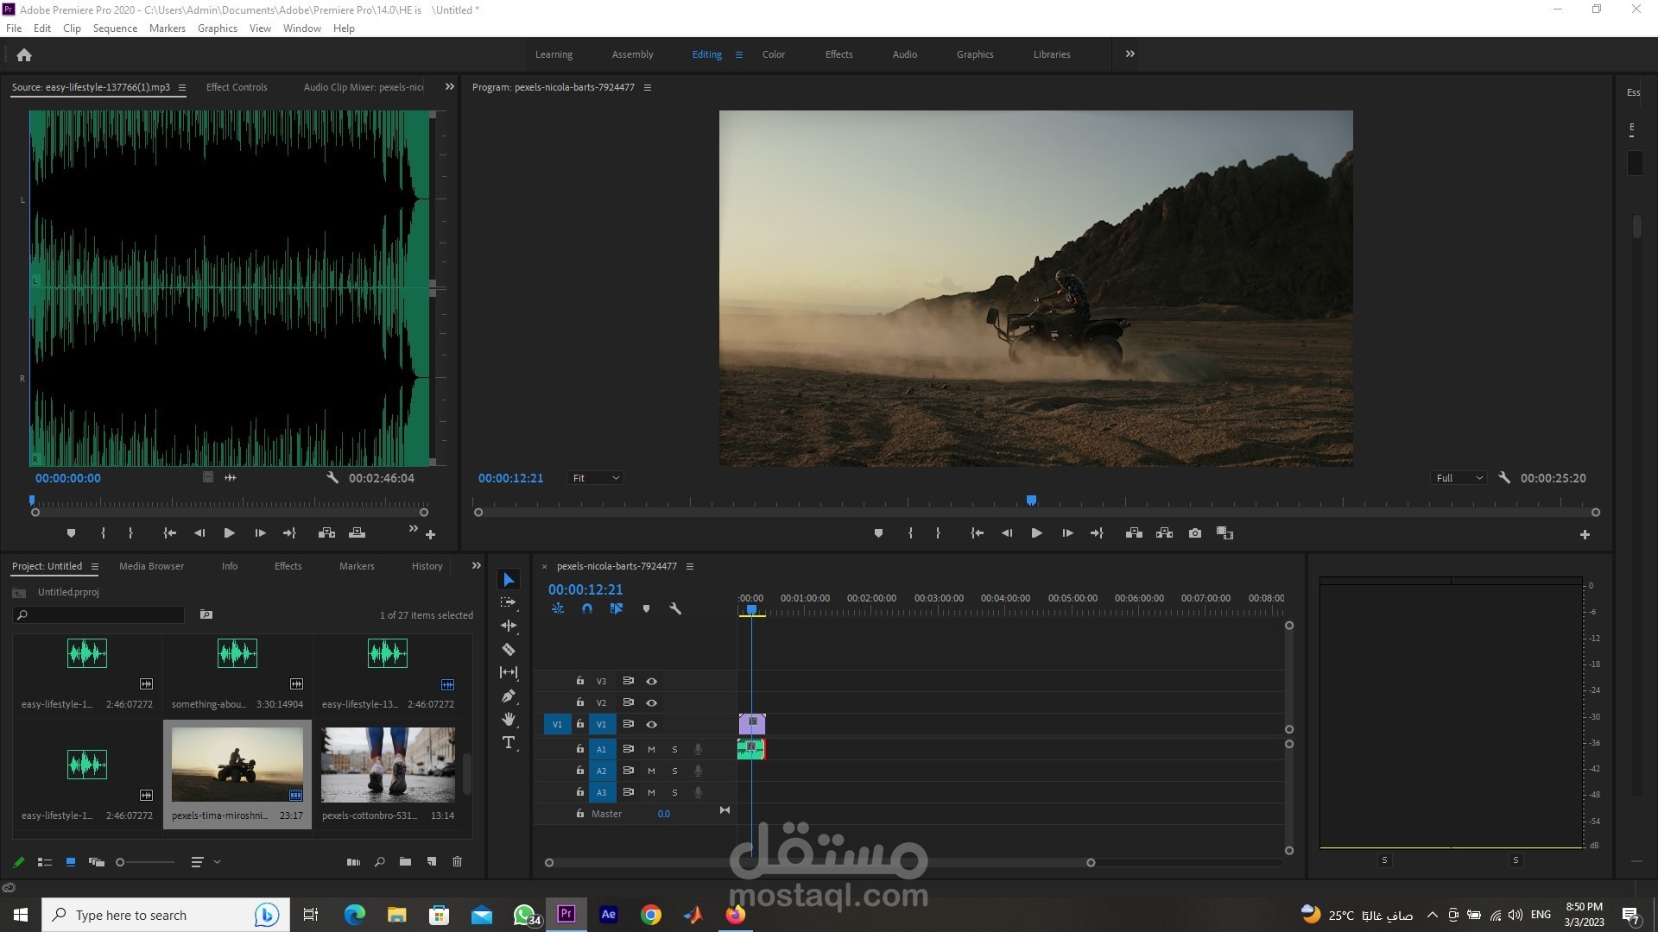The width and height of the screenshot is (1658, 932).
Task: Mute audio track A3
Action: coord(651,792)
